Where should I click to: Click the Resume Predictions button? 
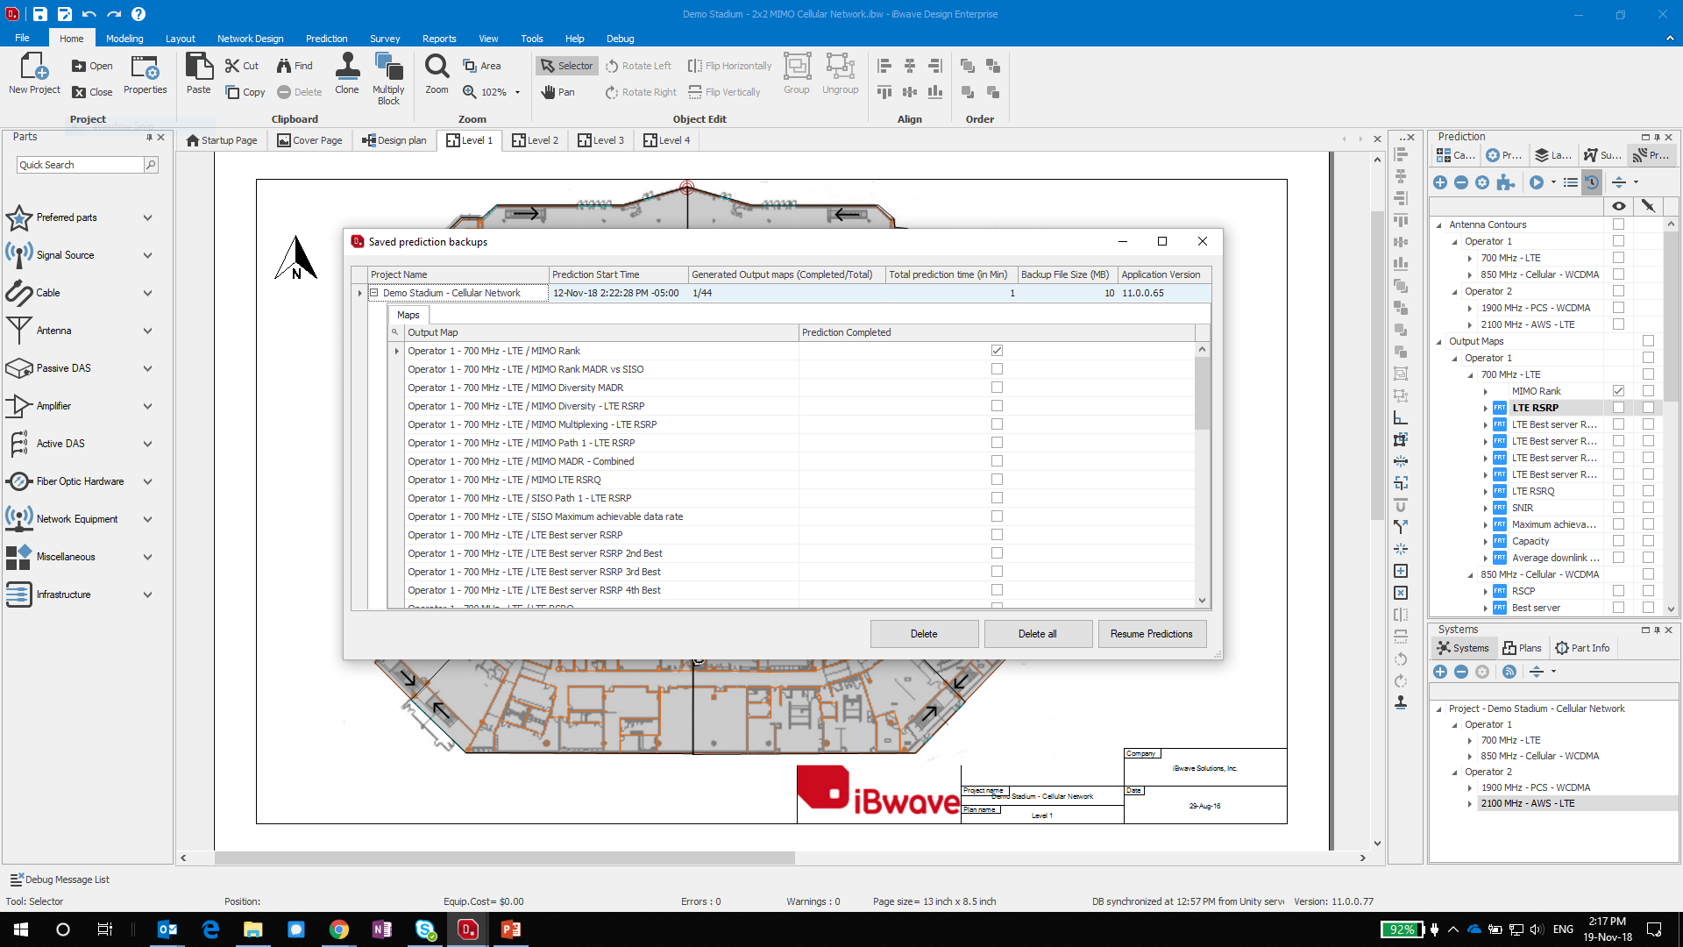pyautogui.click(x=1152, y=634)
